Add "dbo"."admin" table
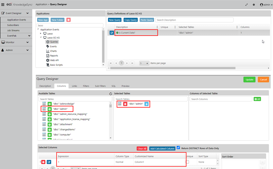 point(50,109)
